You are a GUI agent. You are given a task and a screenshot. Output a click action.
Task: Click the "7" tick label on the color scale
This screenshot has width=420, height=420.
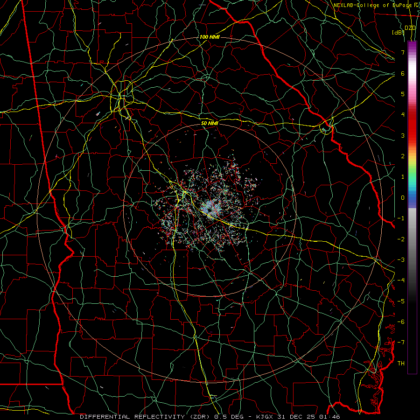403,52
